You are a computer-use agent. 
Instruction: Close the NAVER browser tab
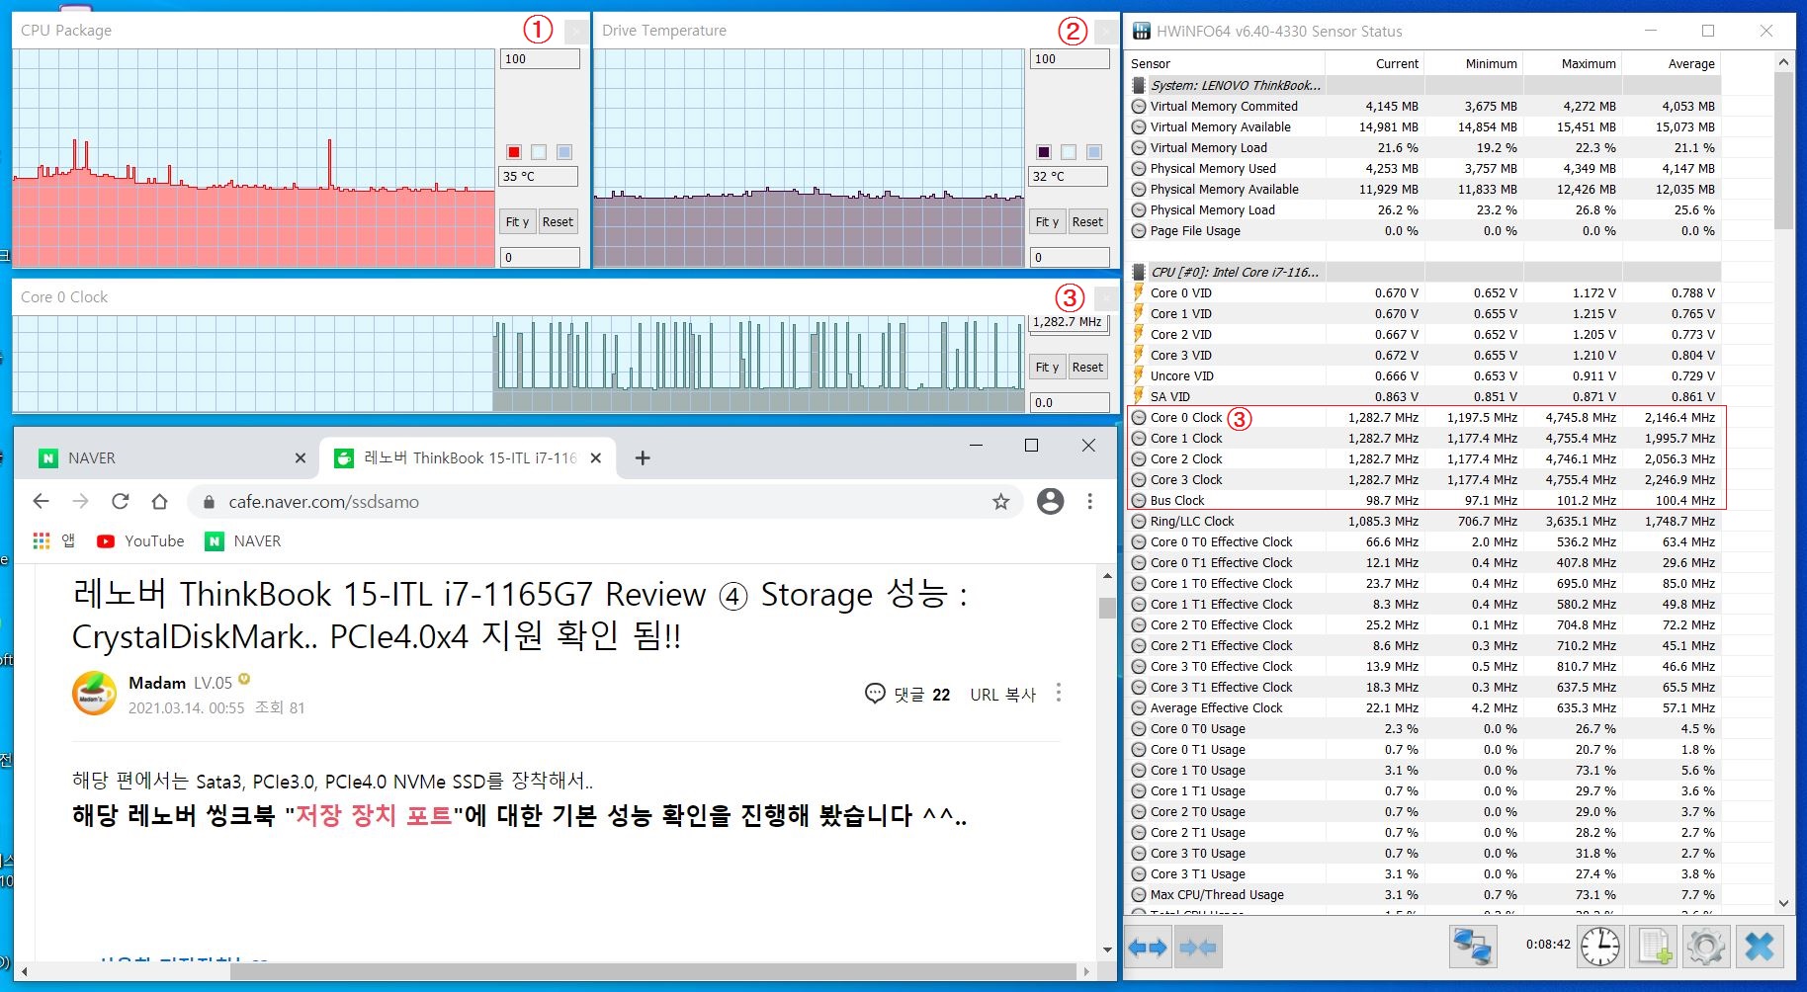coord(301,457)
